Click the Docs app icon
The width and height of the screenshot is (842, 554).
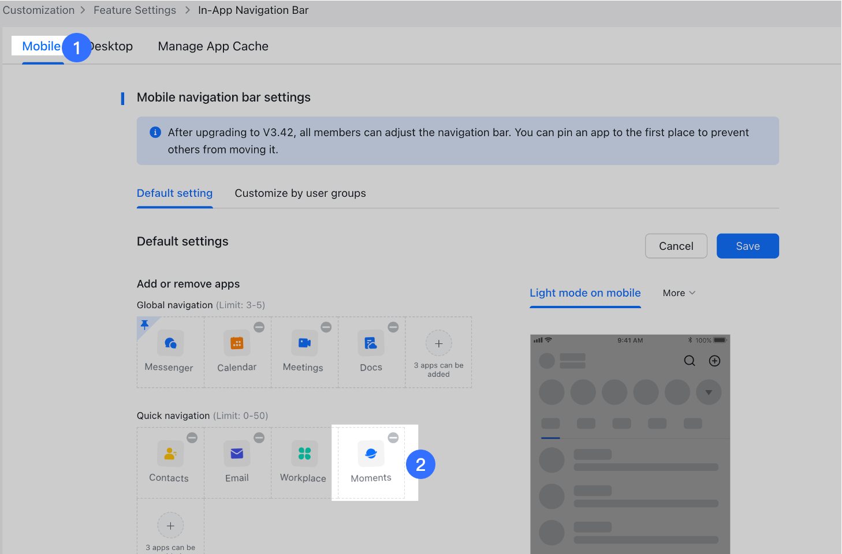click(371, 343)
